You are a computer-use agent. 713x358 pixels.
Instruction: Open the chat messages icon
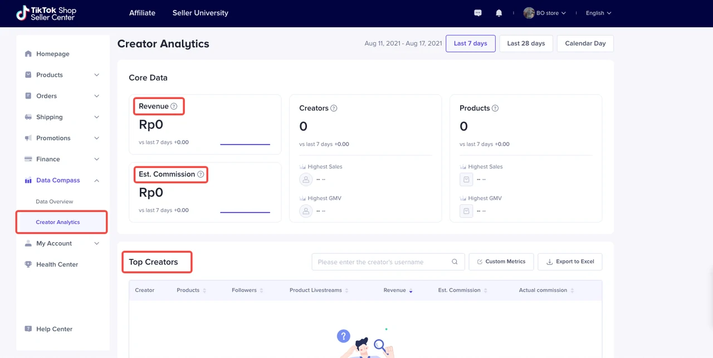pos(477,13)
